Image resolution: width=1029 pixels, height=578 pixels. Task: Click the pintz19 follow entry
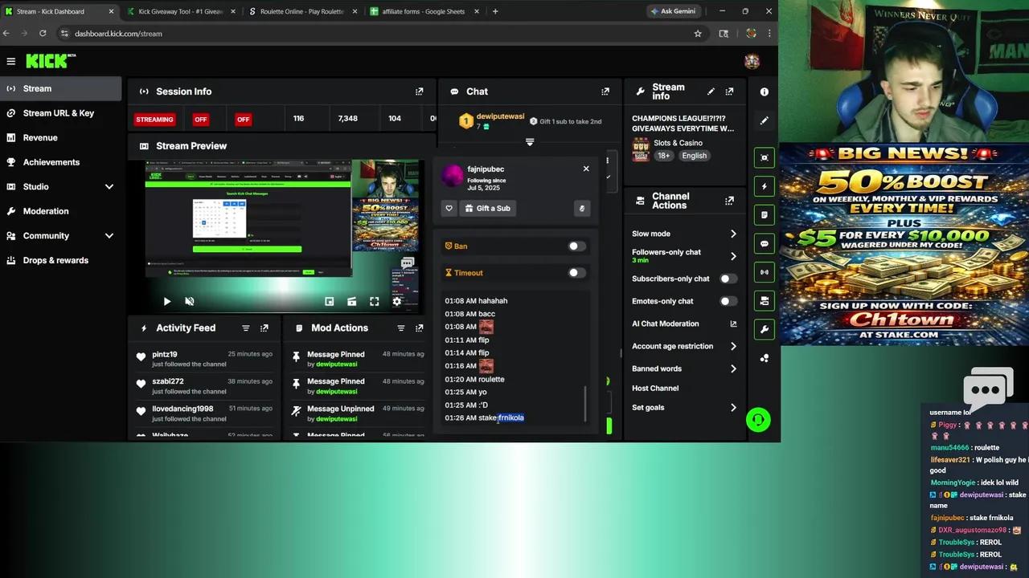204,359
